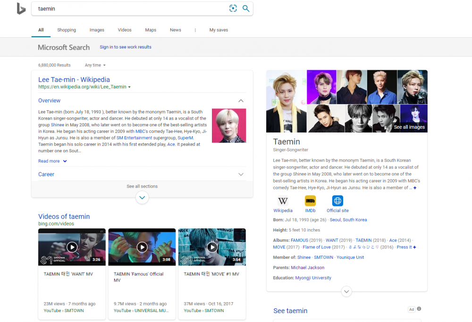Open the pink-background photo in overview
Screen dimensions: 472x322
[229, 126]
